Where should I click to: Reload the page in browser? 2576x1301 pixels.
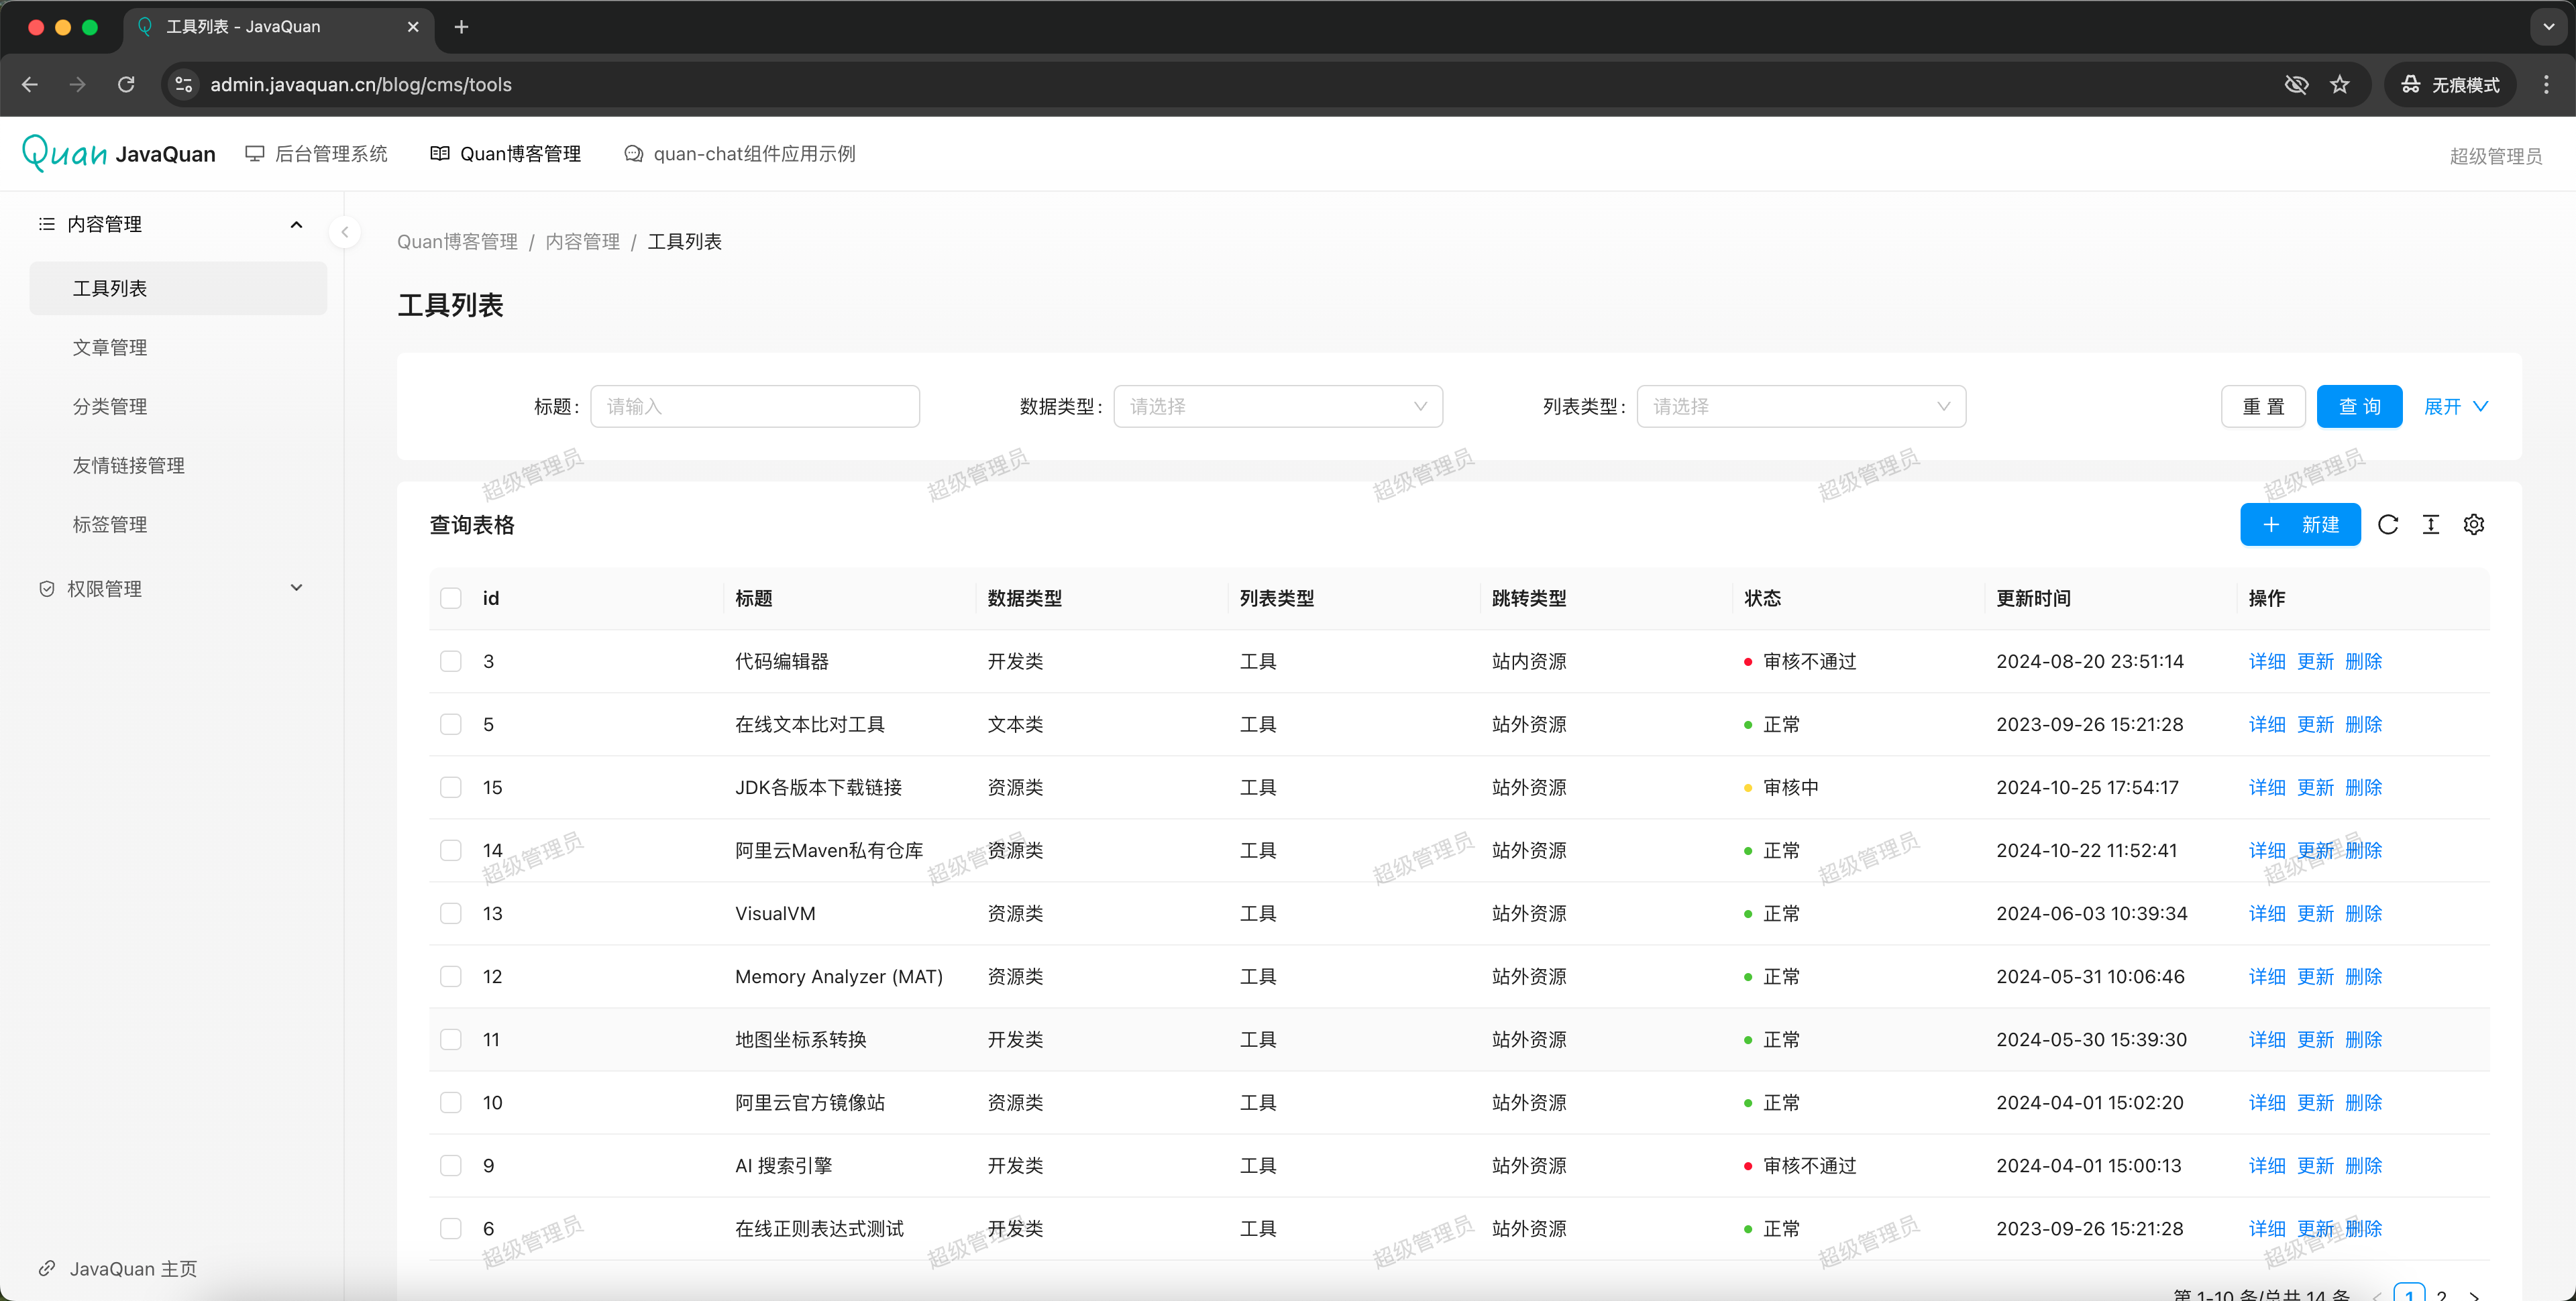coord(126,85)
